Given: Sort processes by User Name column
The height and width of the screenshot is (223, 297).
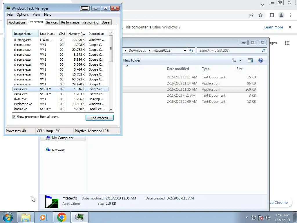Looking at the screenshot, I should coord(48,34).
